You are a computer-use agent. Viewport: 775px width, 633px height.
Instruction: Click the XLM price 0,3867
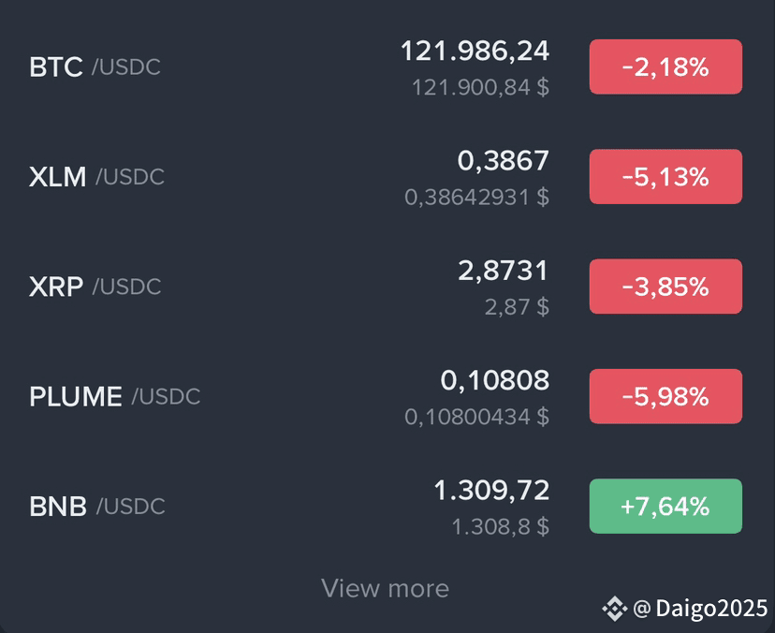(x=504, y=161)
